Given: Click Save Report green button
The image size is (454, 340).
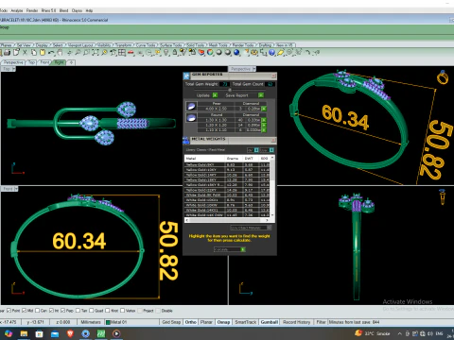Looking at the screenshot, I should tap(261, 95).
